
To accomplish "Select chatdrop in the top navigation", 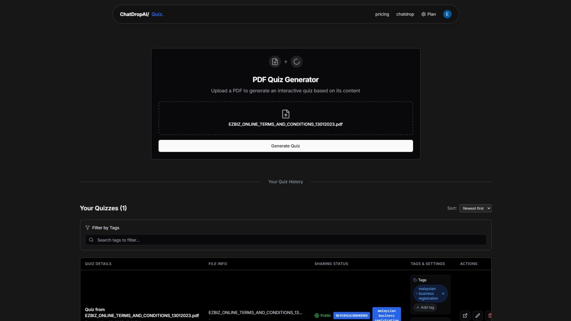I will 405,14.
